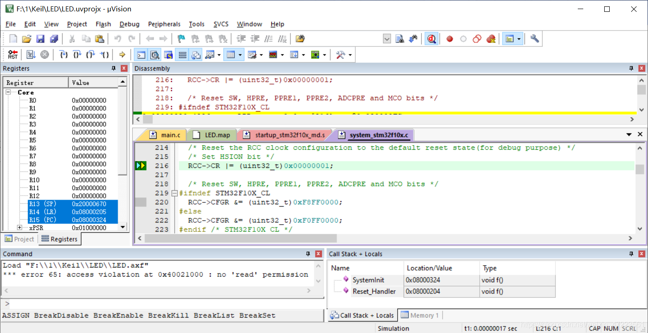Viewport: 648px width, 333px height.
Task: Open the search text combo box dropdown
Action: [387, 39]
